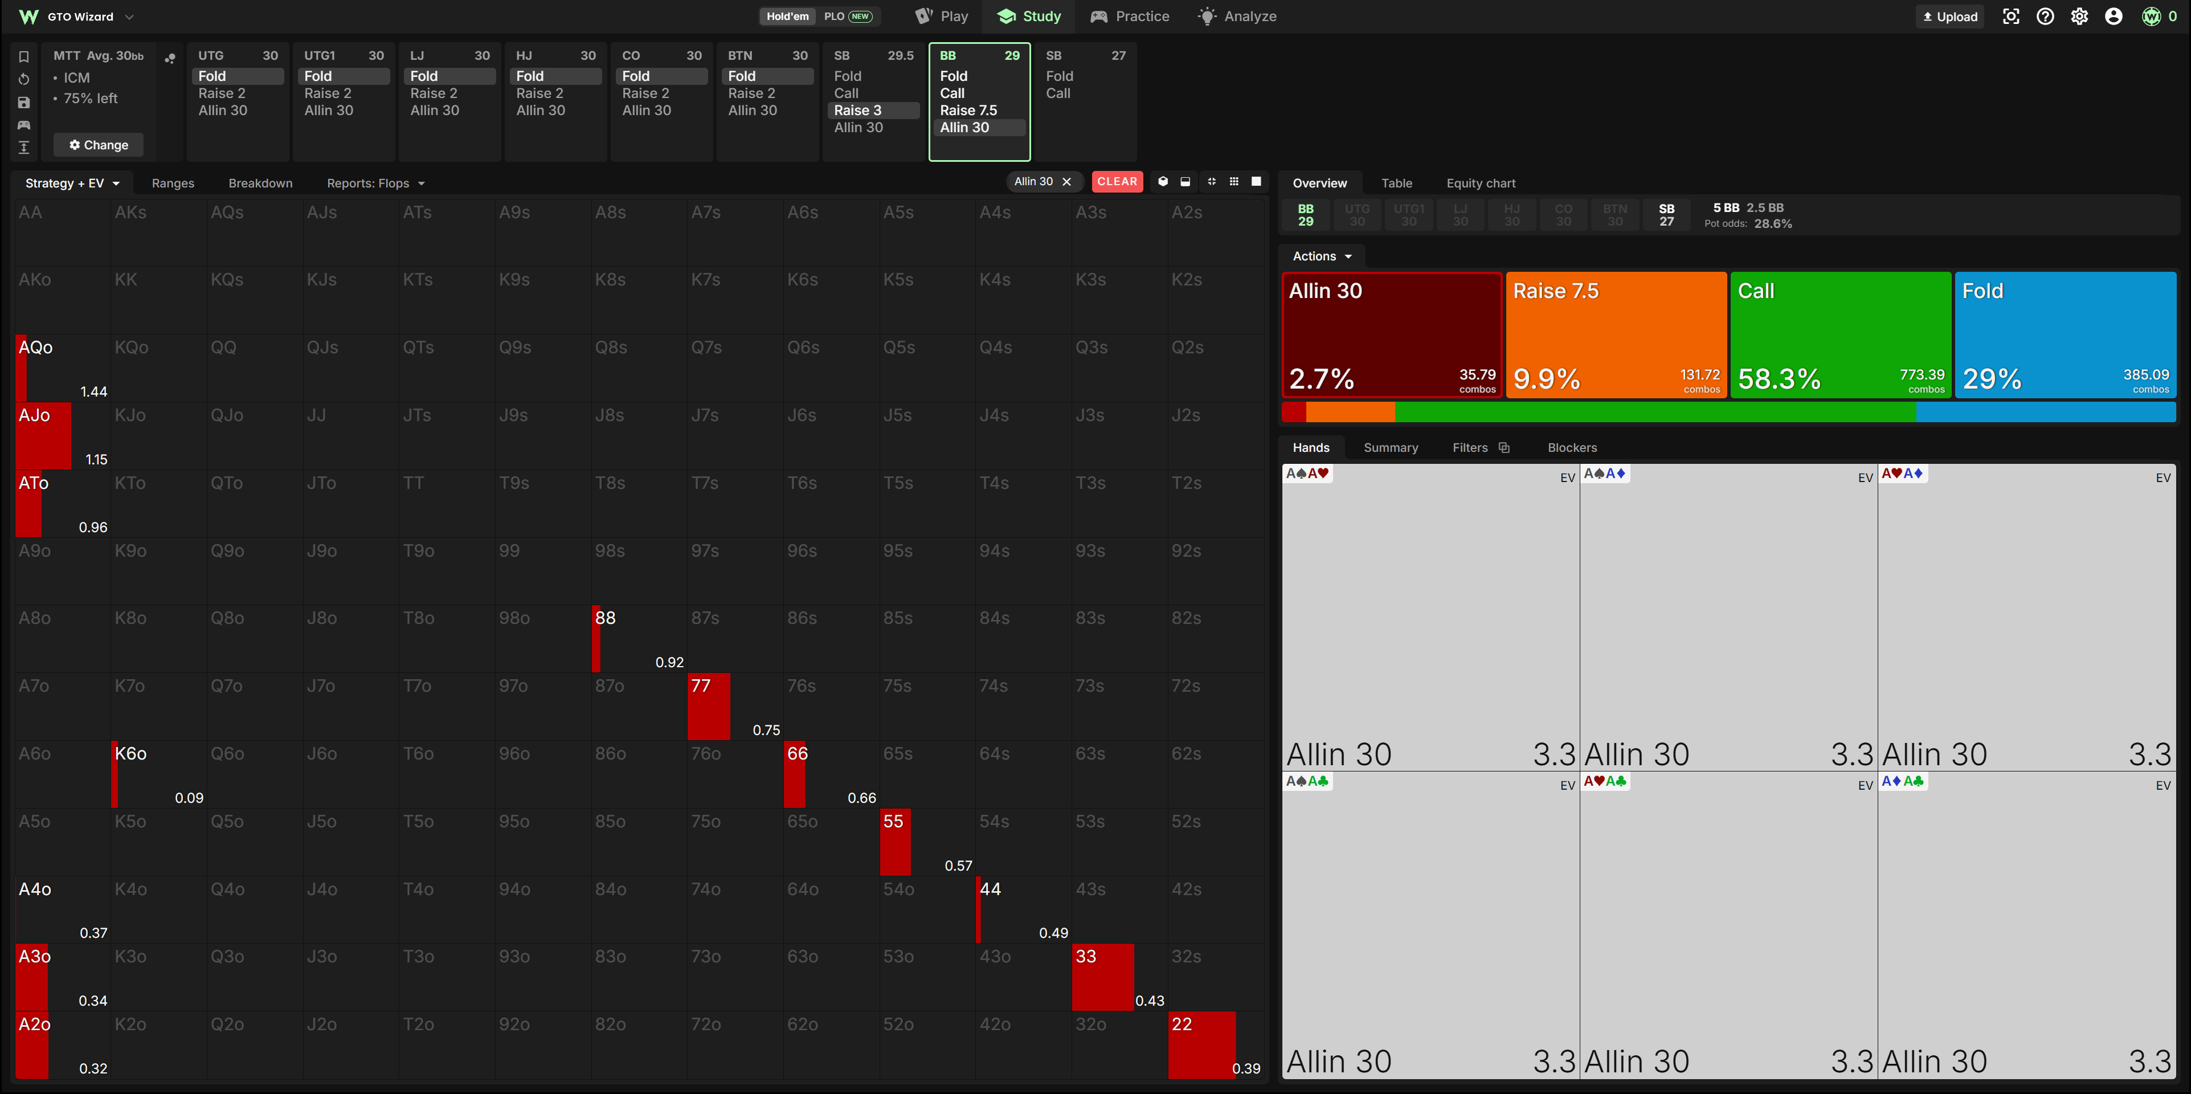2191x1094 pixels.
Task: Open the settings gear in top bar
Action: tap(2079, 16)
